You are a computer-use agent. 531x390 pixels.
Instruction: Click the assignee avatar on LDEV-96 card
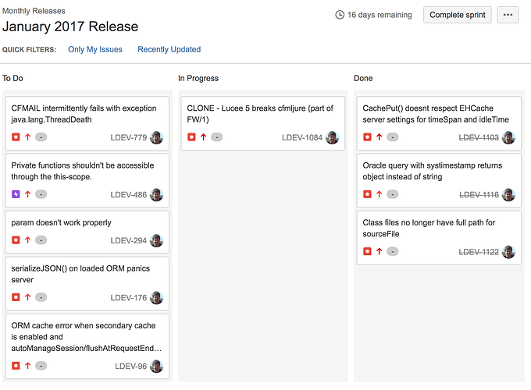tap(156, 366)
